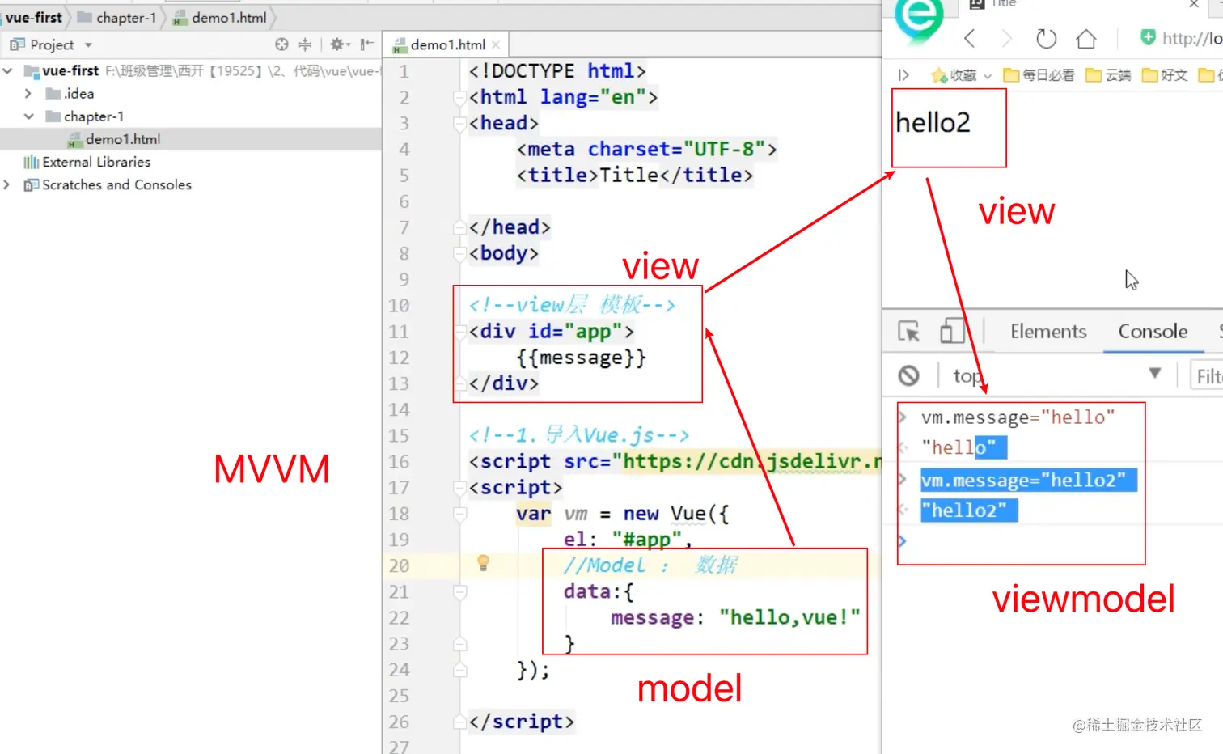Open the 收藏 favorites star dropdown
The height and width of the screenshot is (754, 1223).
pos(961,75)
